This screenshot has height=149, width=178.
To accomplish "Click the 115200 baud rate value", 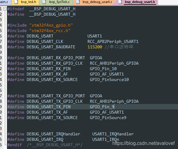I will pos(95,47).
